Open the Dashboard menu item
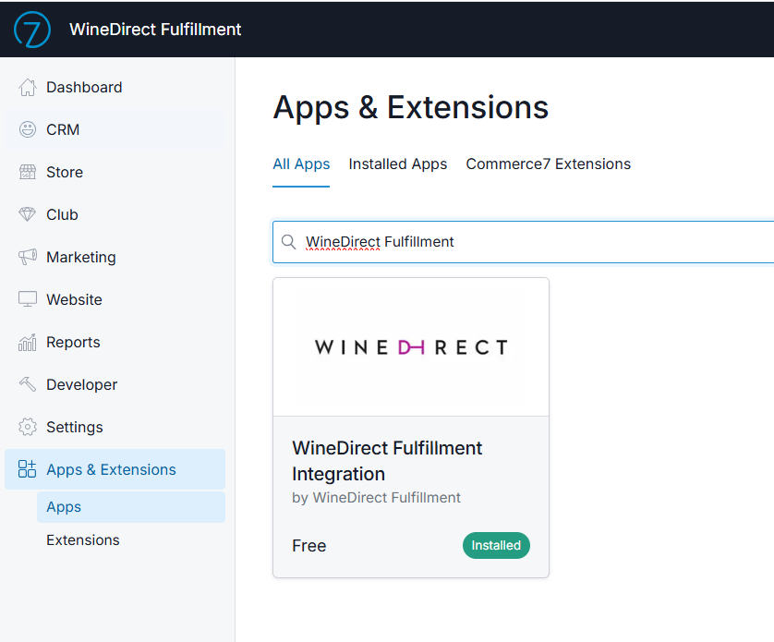Screen dimensions: 774x642 pos(115,88)
